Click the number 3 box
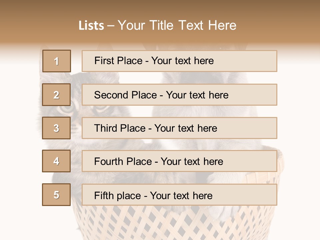 pos(56,128)
